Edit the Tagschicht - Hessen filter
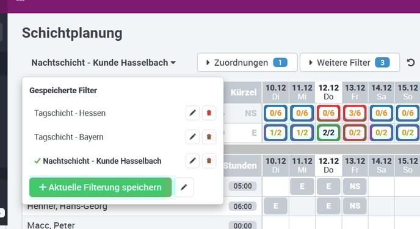 click(192, 113)
